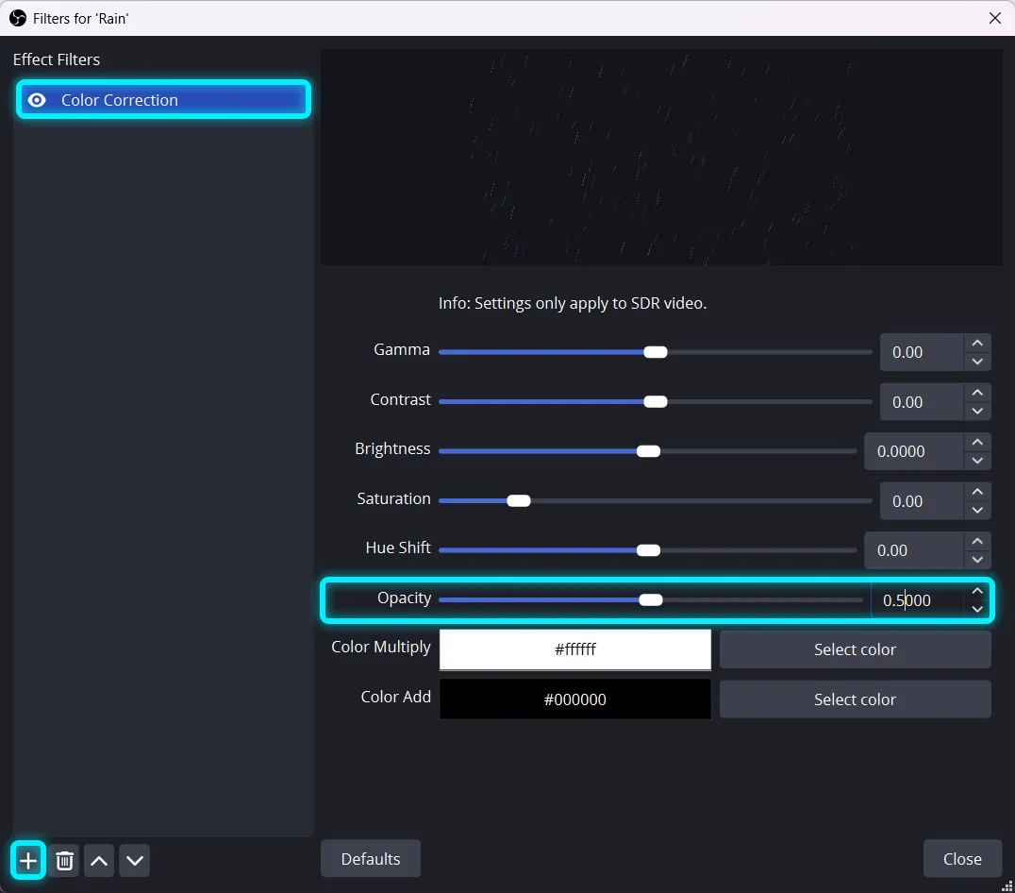Screen dimensions: 1015x893
Task: Open Select color for Color Multiply
Action: point(856,649)
